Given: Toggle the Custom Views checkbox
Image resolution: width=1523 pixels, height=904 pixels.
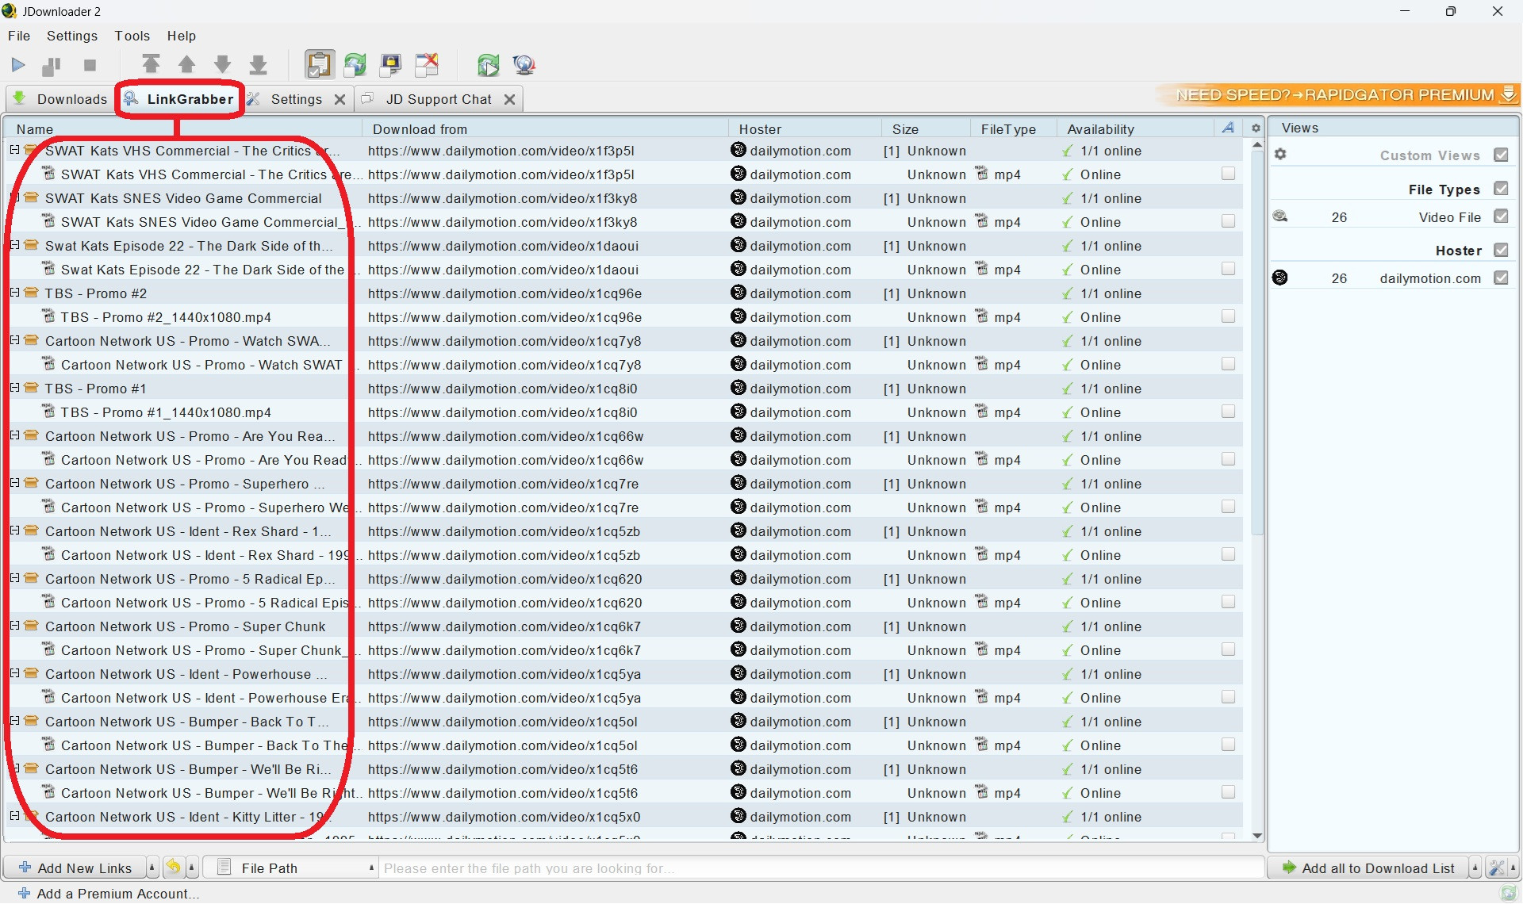Looking at the screenshot, I should point(1501,155).
